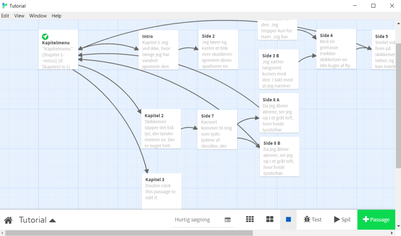Switch to medium four-square zoom view
The image size is (401, 236).
point(270,219)
